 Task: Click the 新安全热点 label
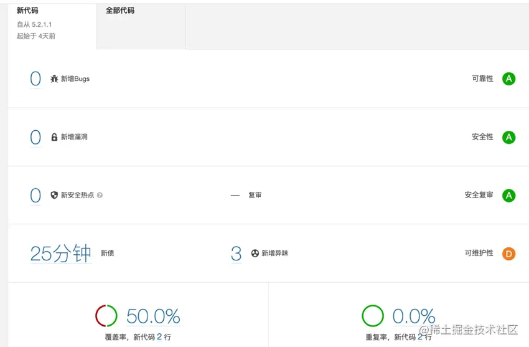pos(78,195)
